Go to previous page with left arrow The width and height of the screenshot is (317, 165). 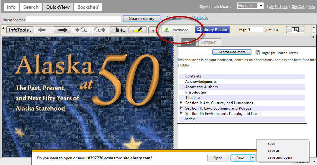[43, 30]
